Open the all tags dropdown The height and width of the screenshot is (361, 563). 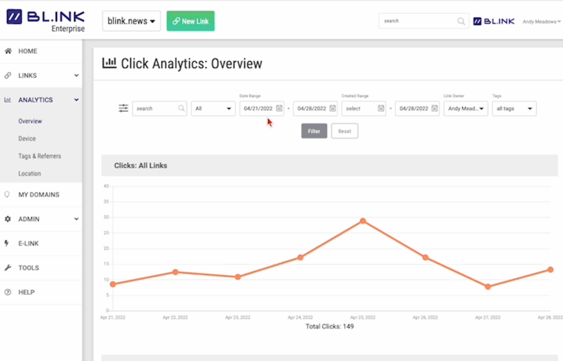514,108
